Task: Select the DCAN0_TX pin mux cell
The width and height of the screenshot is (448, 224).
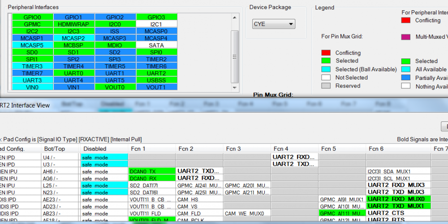Action: click(151, 171)
